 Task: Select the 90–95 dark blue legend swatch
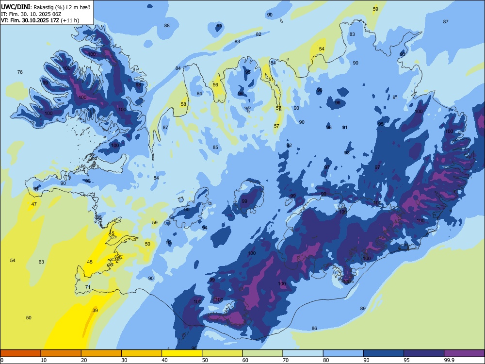tap(384, 353)
